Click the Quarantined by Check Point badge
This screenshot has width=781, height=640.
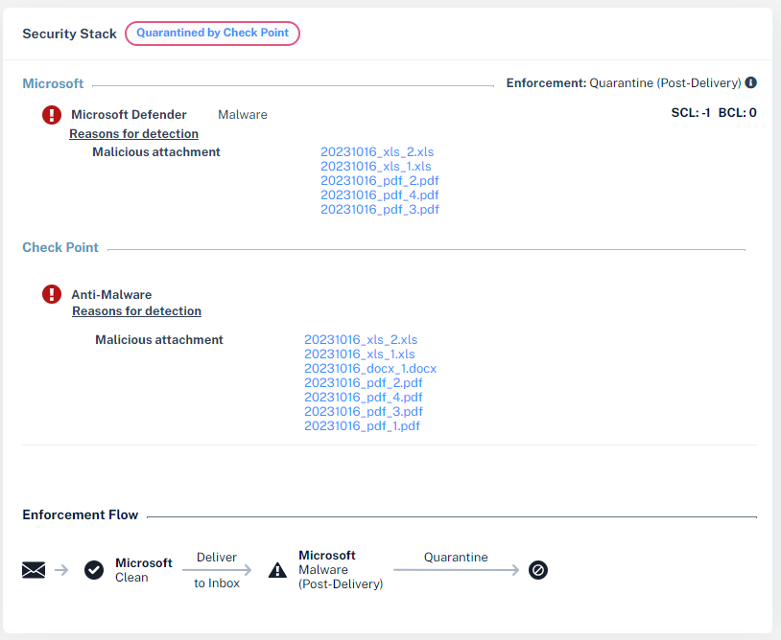pyautogui.click(x=212, y=34)
